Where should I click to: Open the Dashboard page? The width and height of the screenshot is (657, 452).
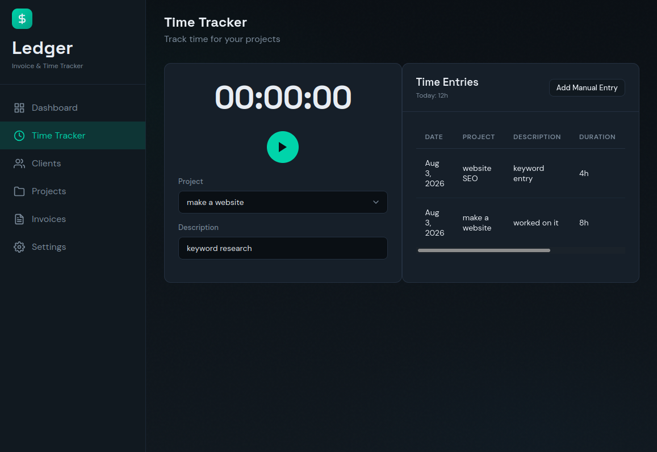73,108
